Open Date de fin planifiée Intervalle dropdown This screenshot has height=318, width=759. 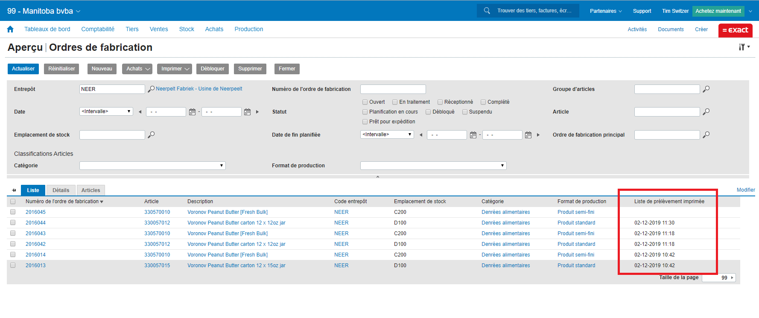[x=387, y=134]
